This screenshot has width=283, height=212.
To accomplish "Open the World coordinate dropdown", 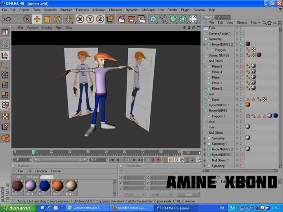I will 134,194.
